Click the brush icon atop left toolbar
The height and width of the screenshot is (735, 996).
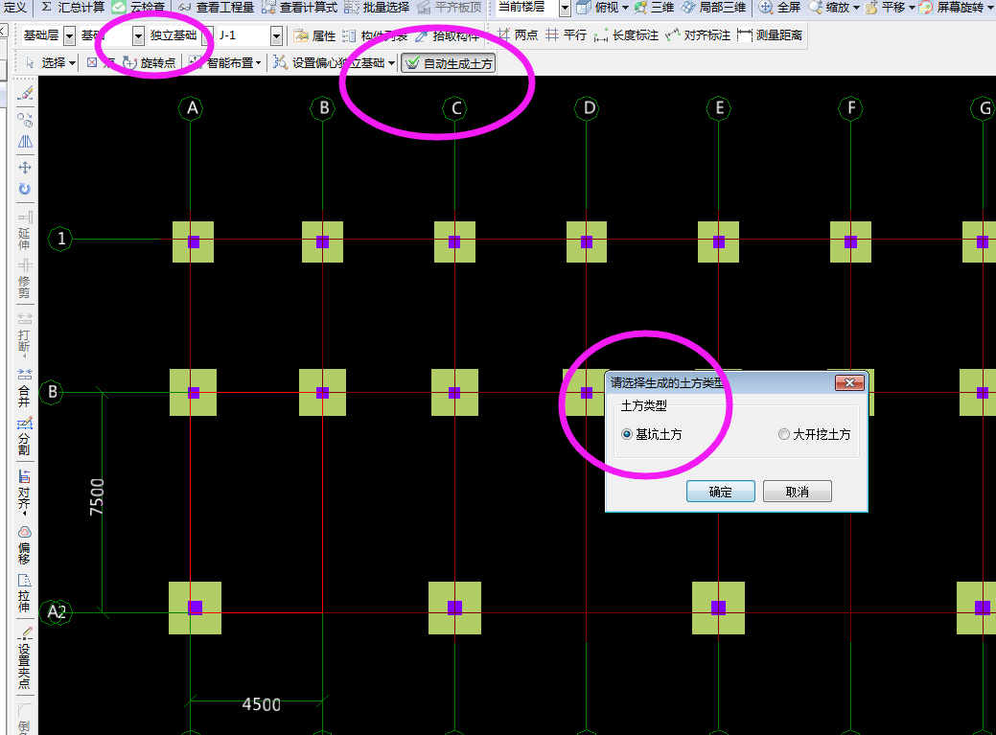(x=26, y=93)
